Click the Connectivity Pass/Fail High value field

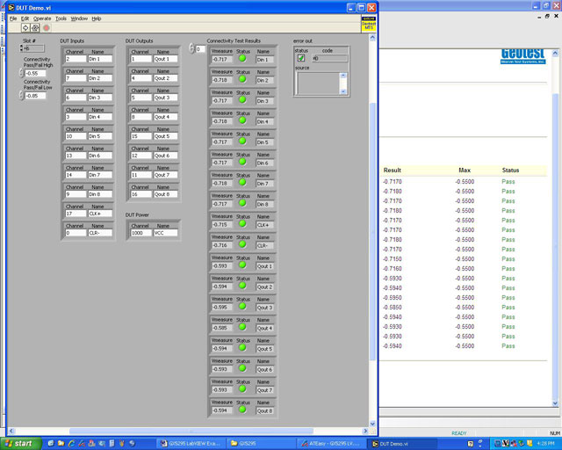35,73
